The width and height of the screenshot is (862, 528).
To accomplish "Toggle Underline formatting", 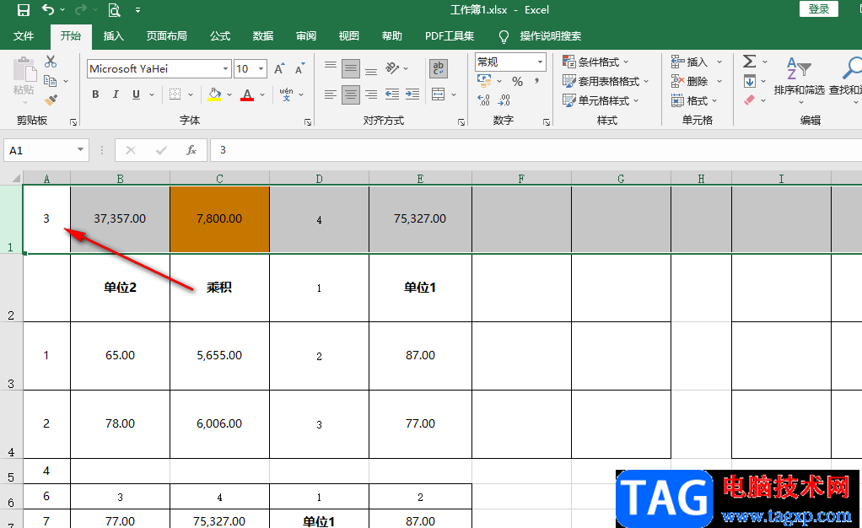I will click(136, 94).
